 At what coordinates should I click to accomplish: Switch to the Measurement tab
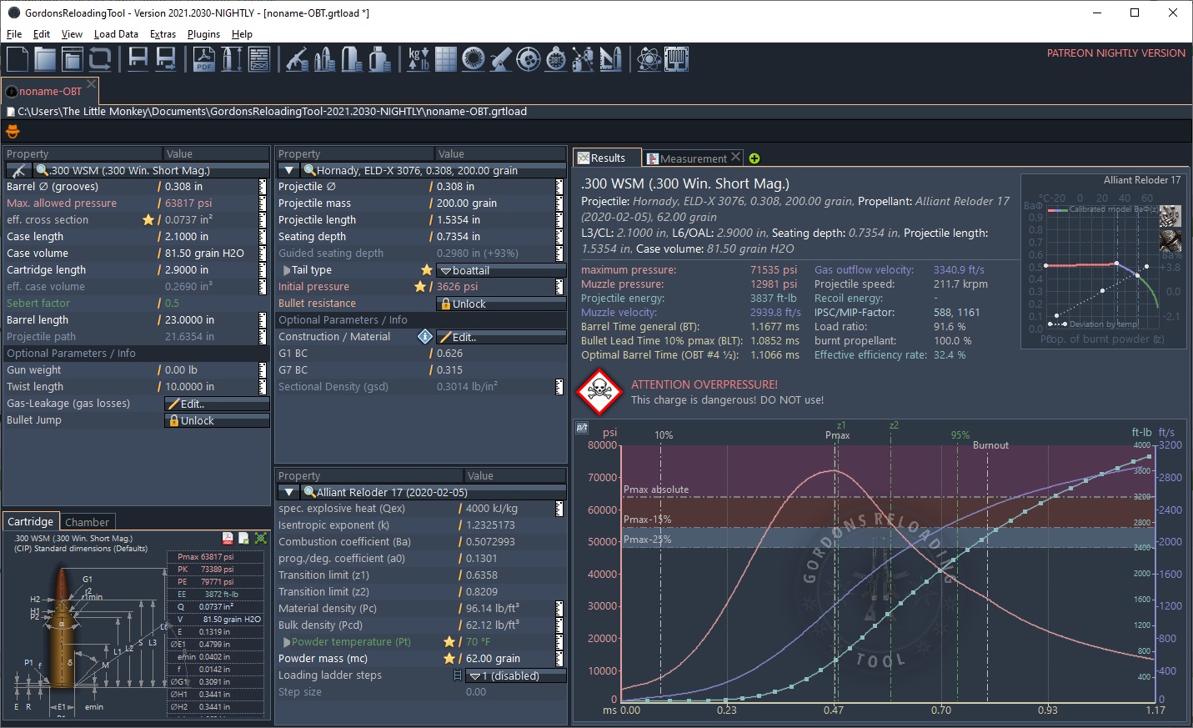click(x=694, y=158)
